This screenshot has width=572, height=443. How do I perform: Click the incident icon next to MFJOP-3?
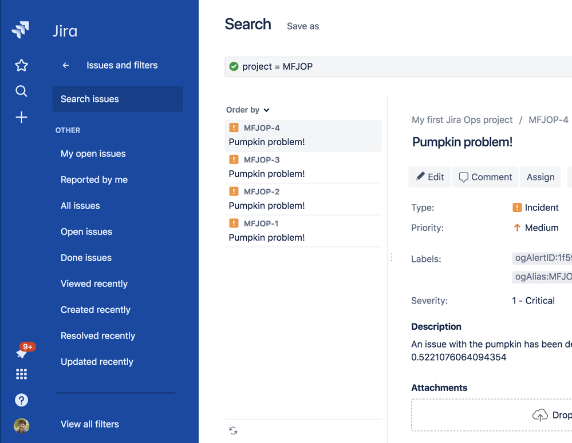[x=234, y=159]
